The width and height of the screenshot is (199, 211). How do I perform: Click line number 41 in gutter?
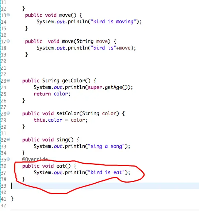pyautogui.click(x=4, y=199)
